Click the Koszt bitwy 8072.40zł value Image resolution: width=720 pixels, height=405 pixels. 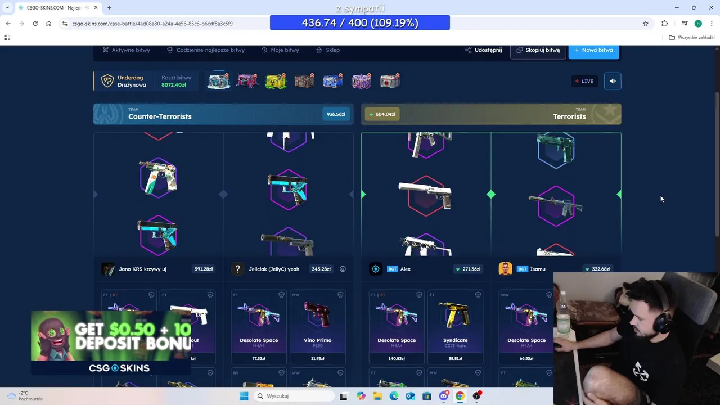(174, 85)
